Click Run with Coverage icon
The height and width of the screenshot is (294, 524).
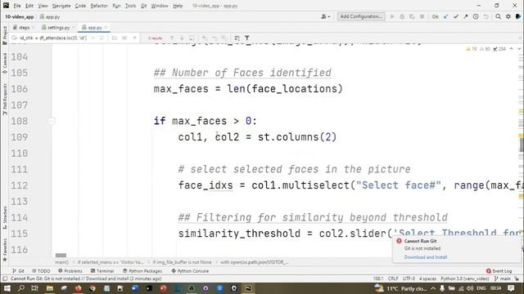tap(412, 16)
